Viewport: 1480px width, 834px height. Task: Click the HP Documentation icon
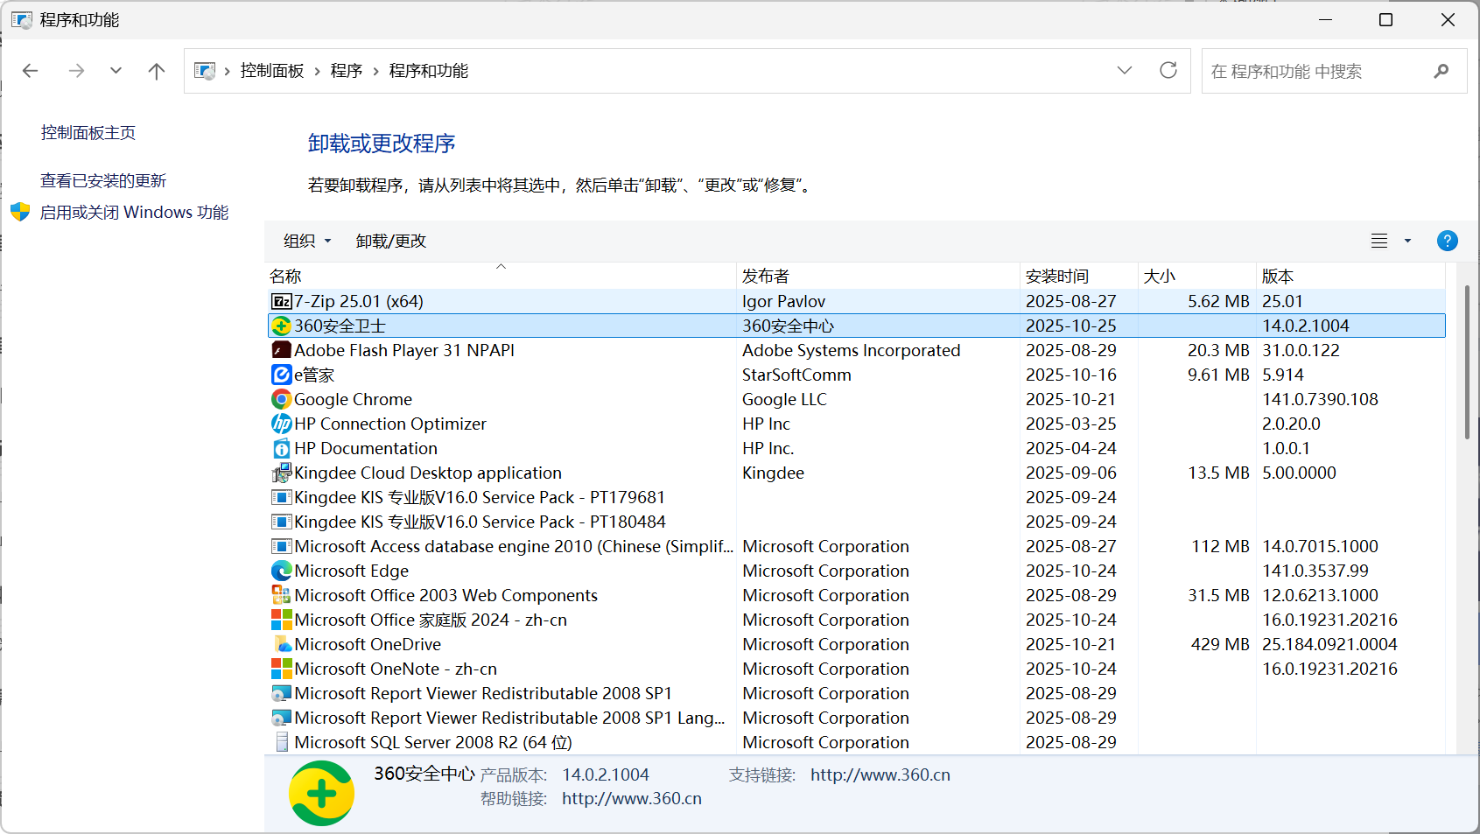[x=281, y=449]
